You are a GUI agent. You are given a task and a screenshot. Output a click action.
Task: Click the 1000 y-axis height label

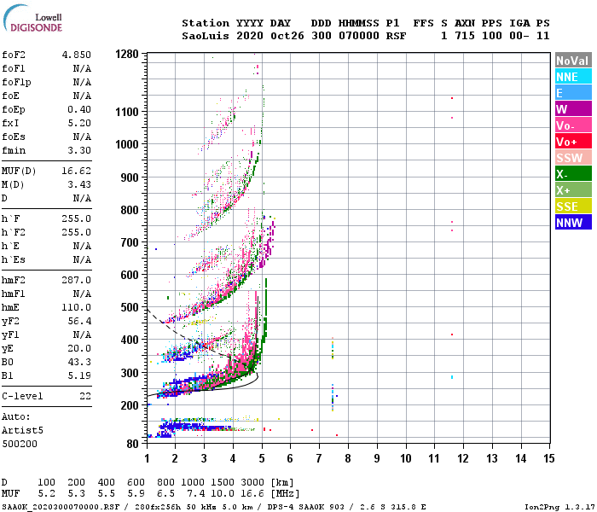[127, 144]
